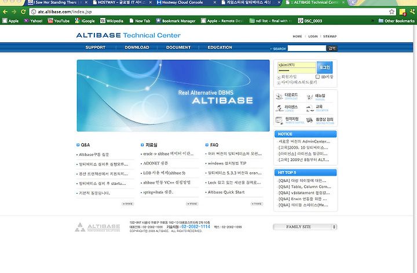417x273 pixels.
Task: Expand more items under Q&A
Action: point(127,204)
